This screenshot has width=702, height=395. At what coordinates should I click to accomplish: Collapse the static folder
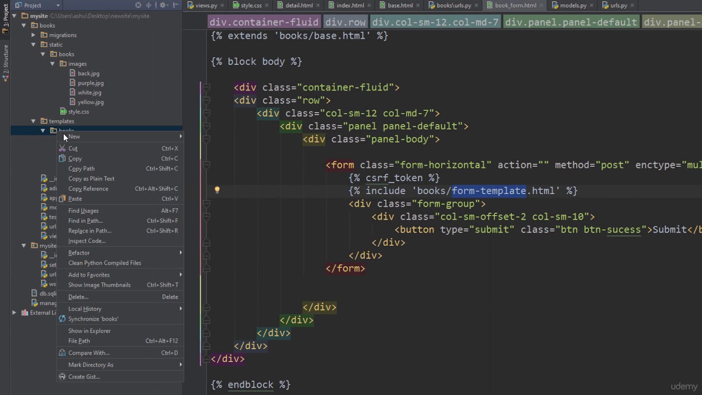(33, 44)
